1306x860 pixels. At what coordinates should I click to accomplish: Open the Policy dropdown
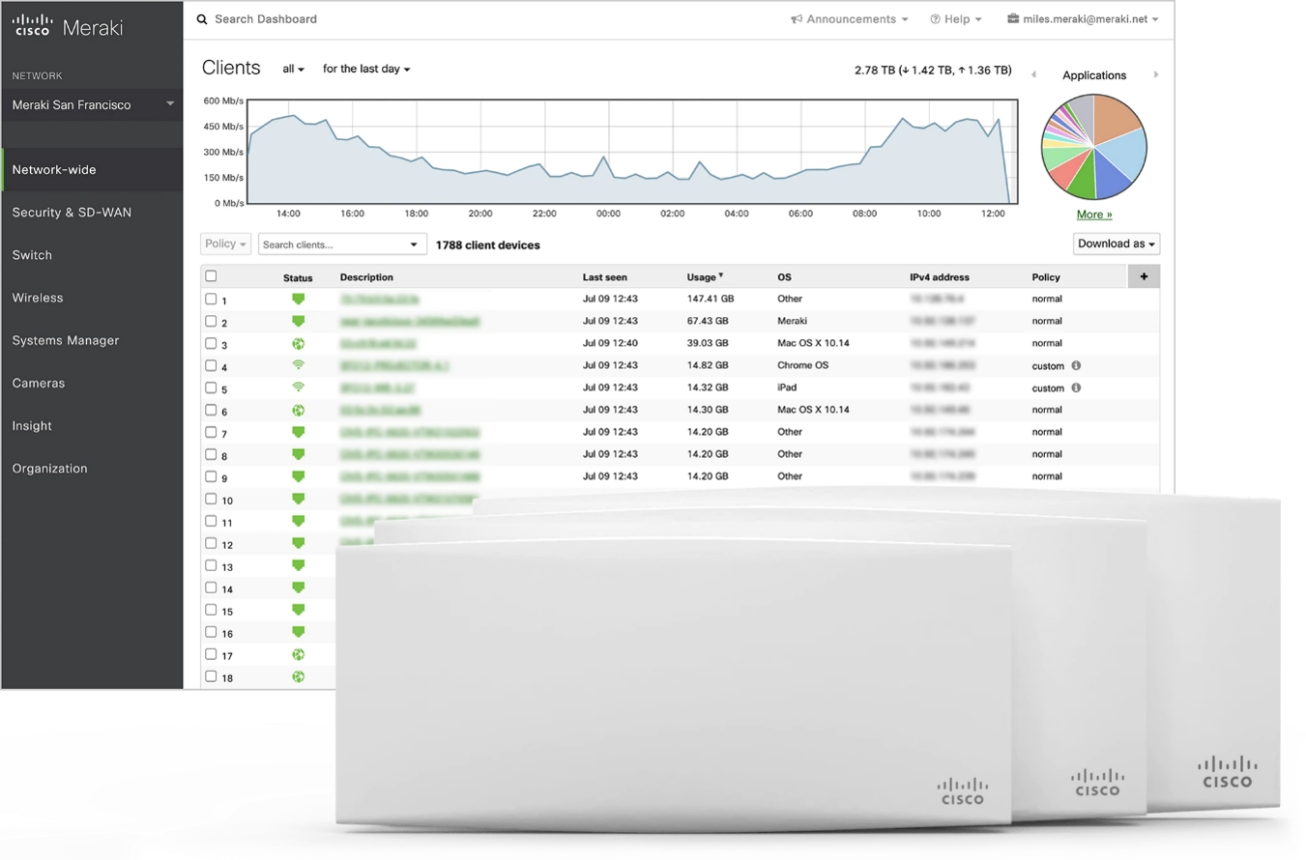coord(226,244)
